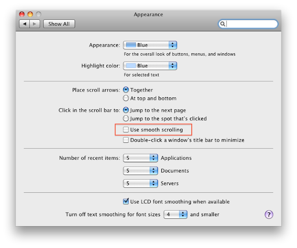Viewport: 297px width, 248px height.
Task: Open help via the purple question mark
Action: [269, 215]
